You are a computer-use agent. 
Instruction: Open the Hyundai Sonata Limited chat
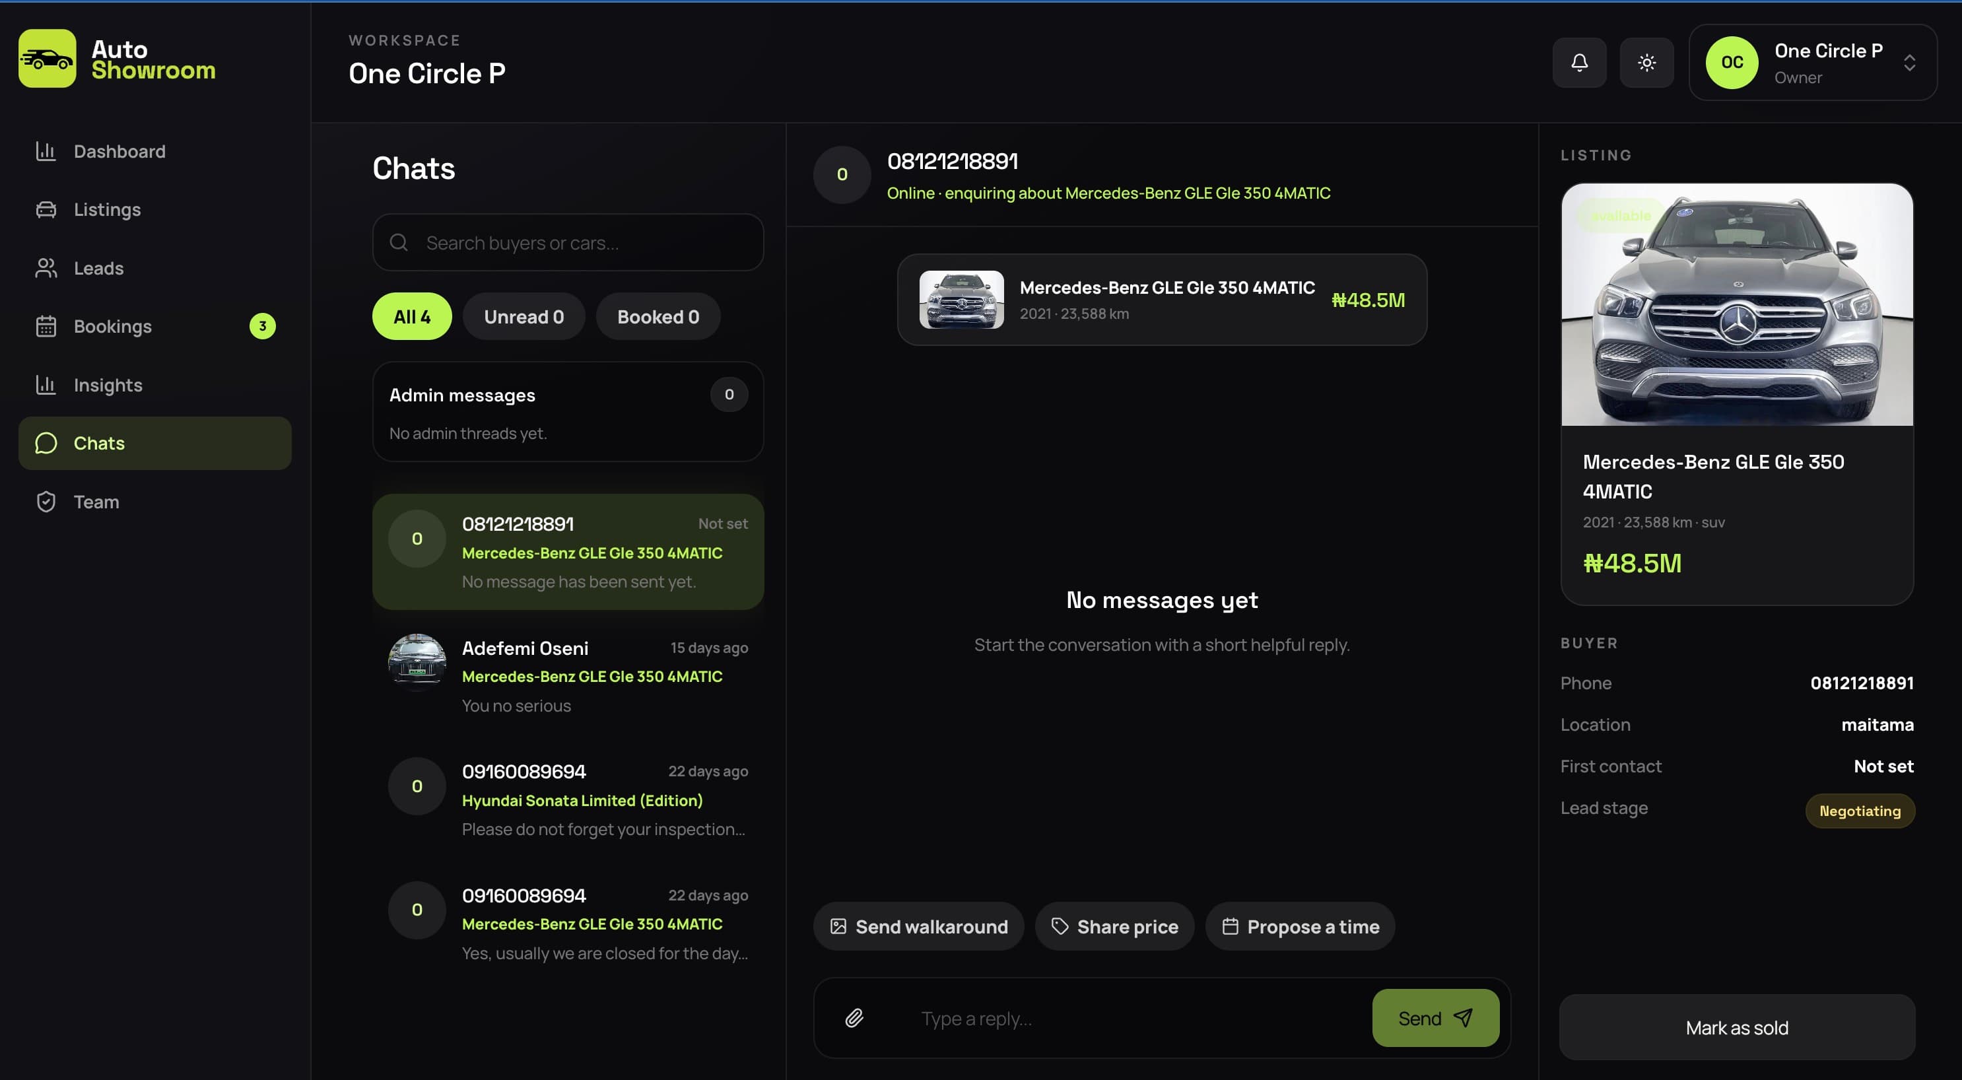click(568, 799)
